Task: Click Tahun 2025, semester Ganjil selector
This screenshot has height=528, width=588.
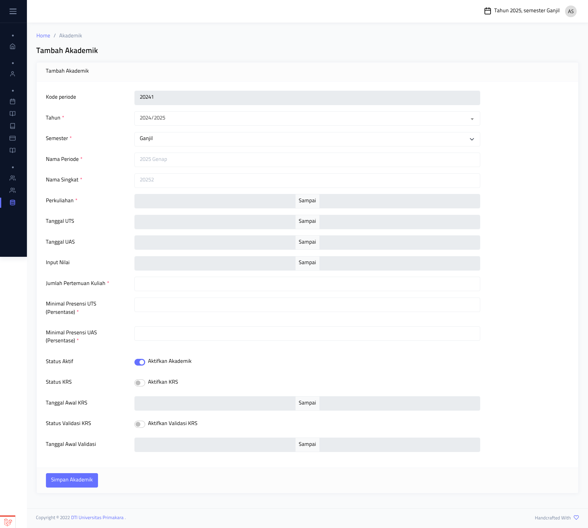Action: pos(522,11)
